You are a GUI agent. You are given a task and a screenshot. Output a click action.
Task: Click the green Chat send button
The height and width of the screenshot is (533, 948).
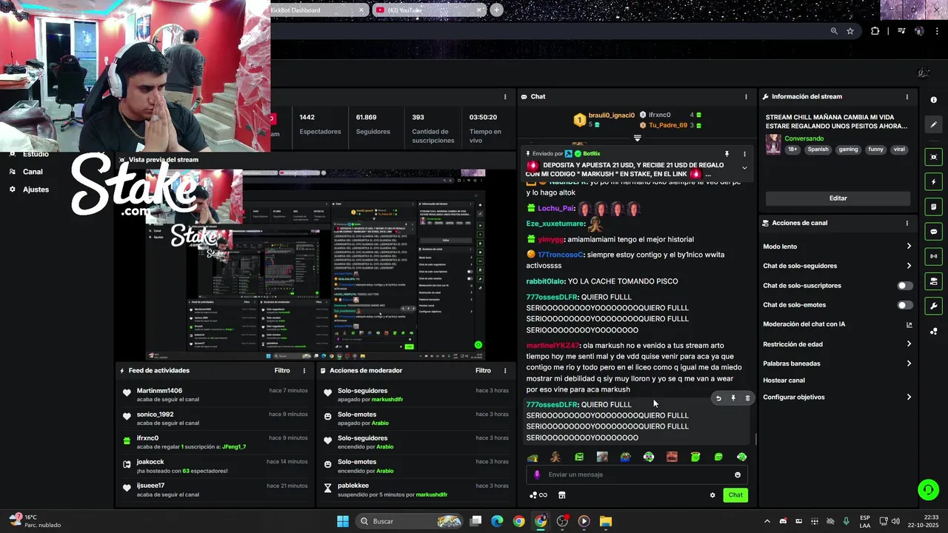735,495
